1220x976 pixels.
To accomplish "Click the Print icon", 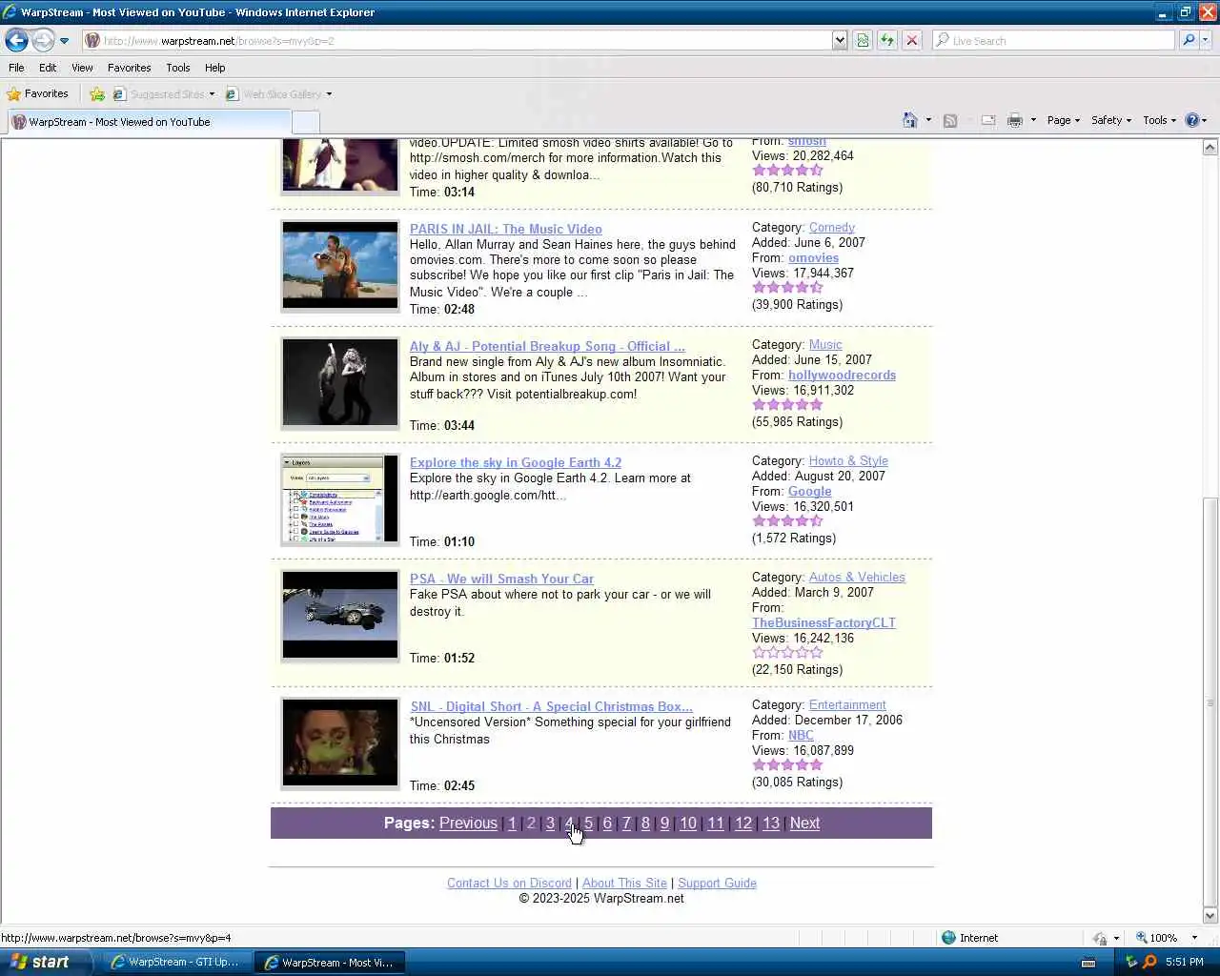I will tap(1015, 120).
